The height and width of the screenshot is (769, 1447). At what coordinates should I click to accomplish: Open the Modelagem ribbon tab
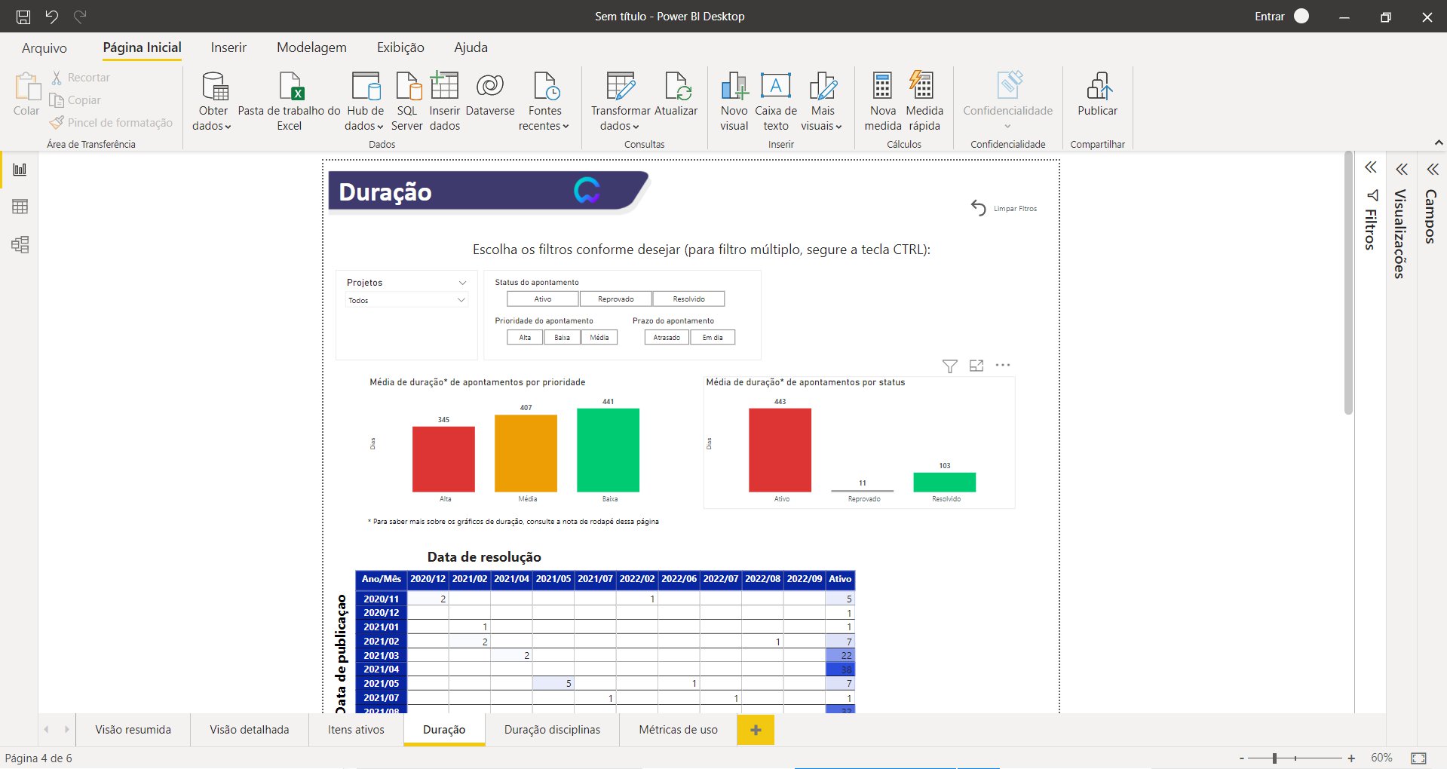pyautogui.click(x=311, y=47)
